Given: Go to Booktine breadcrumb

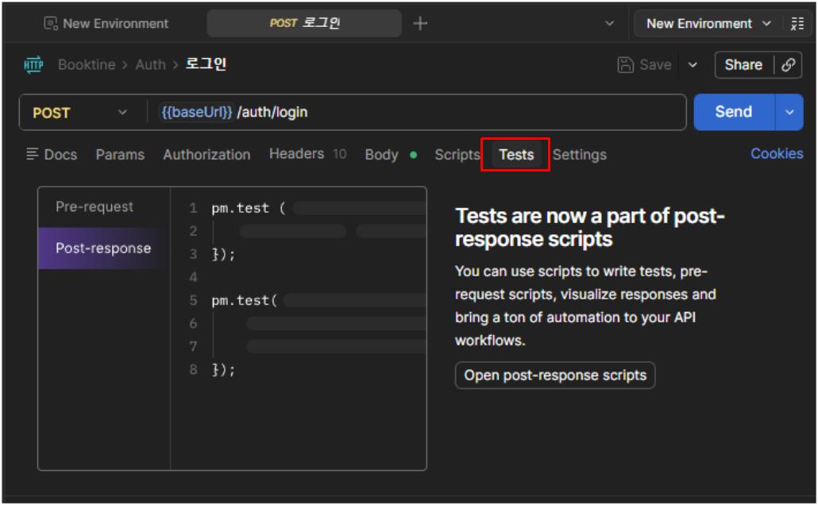Looking at the screenshot, I should click(x=86, y=64).
